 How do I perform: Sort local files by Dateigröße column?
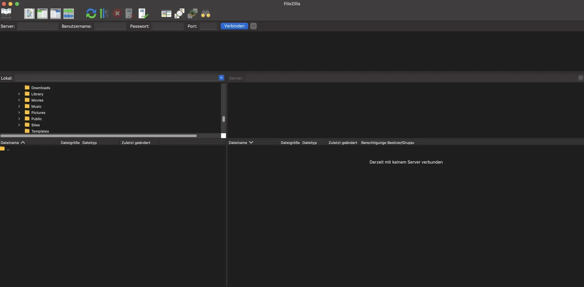[x=68, y=143]
